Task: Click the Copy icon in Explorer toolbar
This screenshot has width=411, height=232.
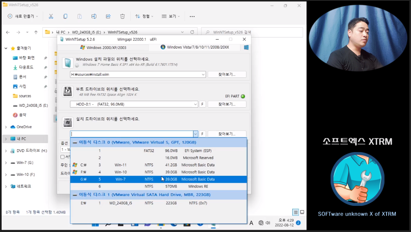Action: click(65, 16)
